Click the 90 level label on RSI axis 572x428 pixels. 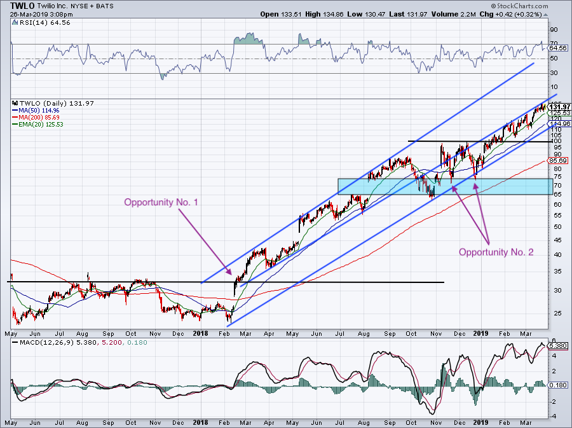[554, 30]
